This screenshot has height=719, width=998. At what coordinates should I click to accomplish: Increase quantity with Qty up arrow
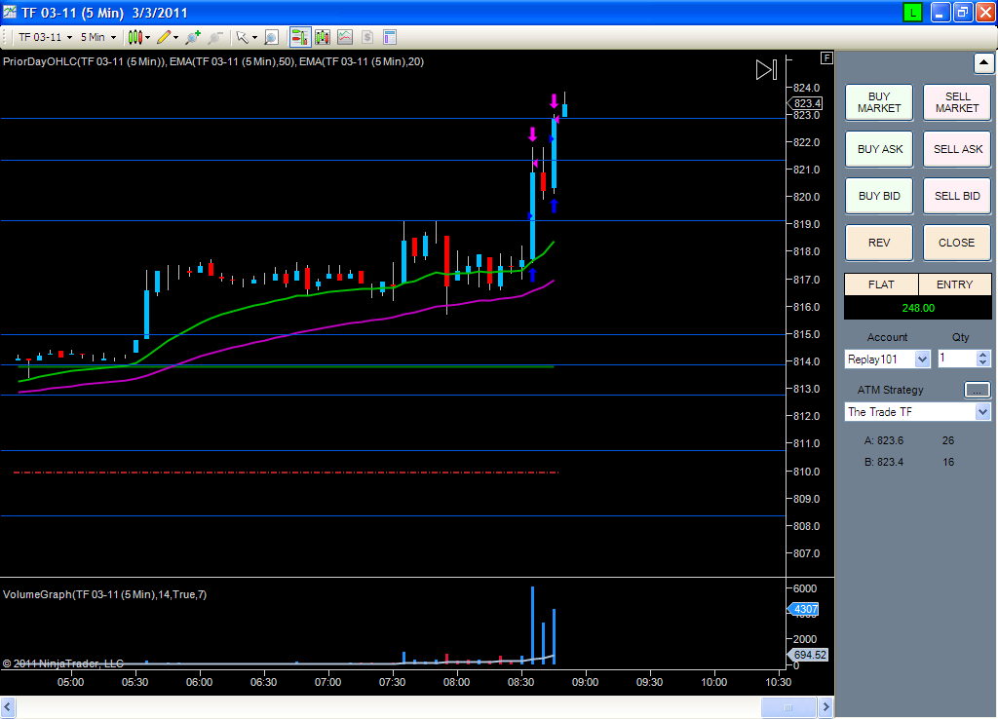(x=982, y=355)
